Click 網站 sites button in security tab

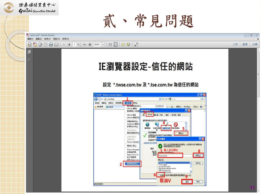click(181, 133)
